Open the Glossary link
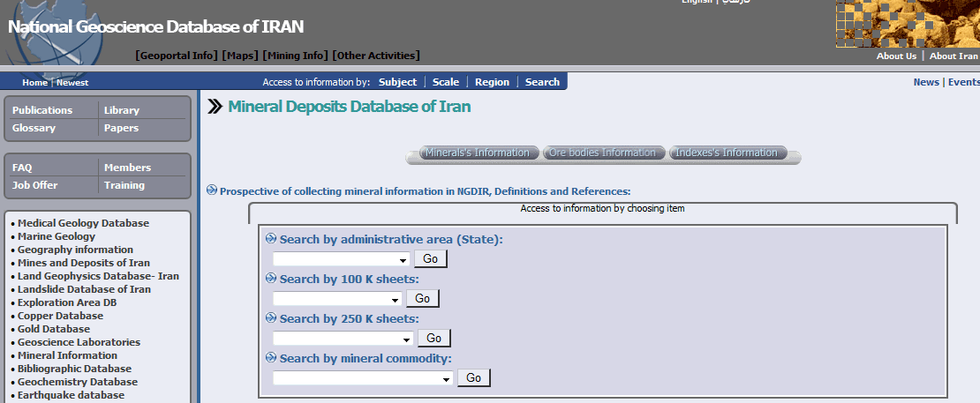Screen dimensions: 980x403 pos(34,128)
